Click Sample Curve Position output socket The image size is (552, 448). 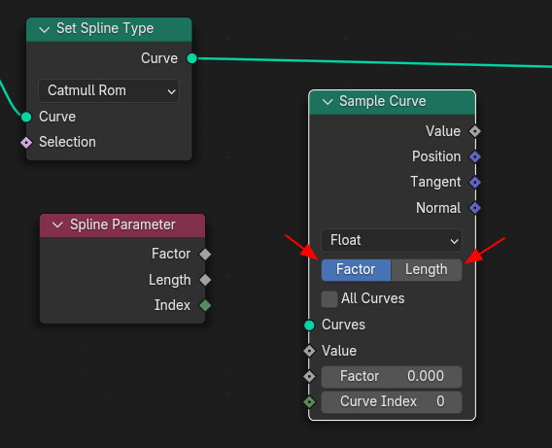[475, 157]
